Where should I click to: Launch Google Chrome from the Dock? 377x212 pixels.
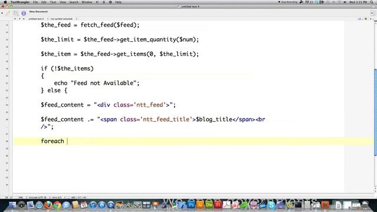pos(57,205)
